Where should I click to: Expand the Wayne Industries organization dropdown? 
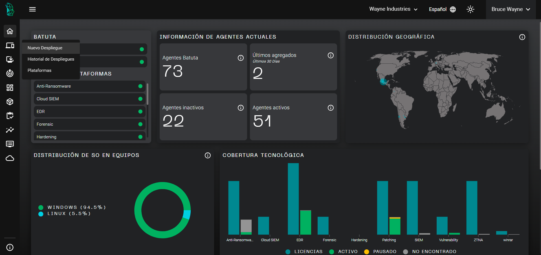point(393,9)
